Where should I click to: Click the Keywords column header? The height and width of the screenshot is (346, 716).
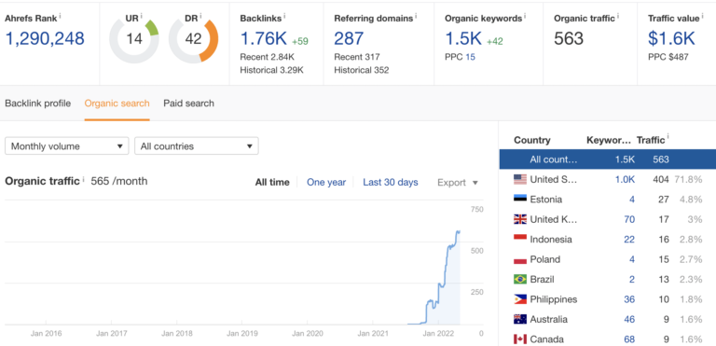609,140
